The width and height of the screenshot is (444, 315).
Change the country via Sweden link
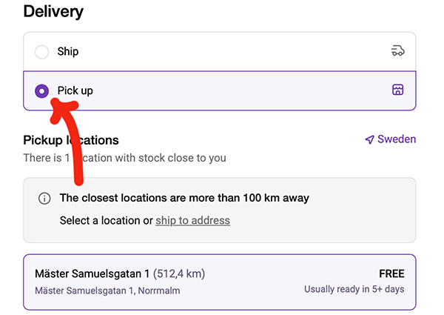click(x=397, y=139)
